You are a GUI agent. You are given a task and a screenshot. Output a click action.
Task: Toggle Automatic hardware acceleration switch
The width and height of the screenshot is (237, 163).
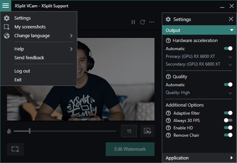tap(228, 48)
